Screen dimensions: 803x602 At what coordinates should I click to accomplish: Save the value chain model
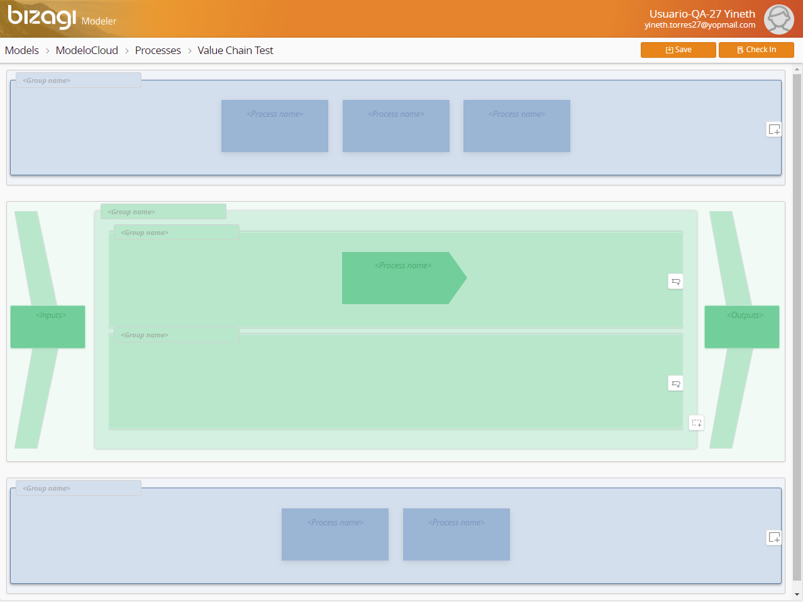pos(678,50)
